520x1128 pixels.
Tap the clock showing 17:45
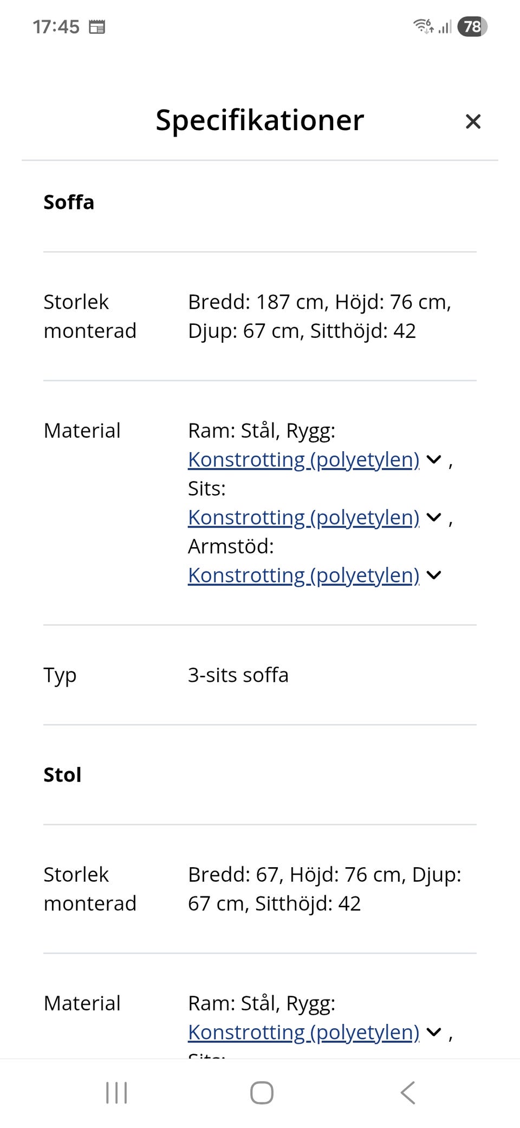coord(56,25)
